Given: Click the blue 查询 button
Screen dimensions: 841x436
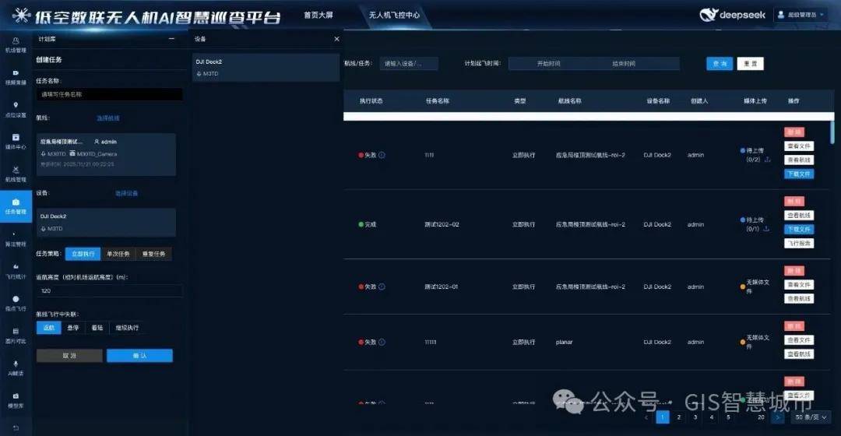Looking at the screenshot, I should [720, 64].
